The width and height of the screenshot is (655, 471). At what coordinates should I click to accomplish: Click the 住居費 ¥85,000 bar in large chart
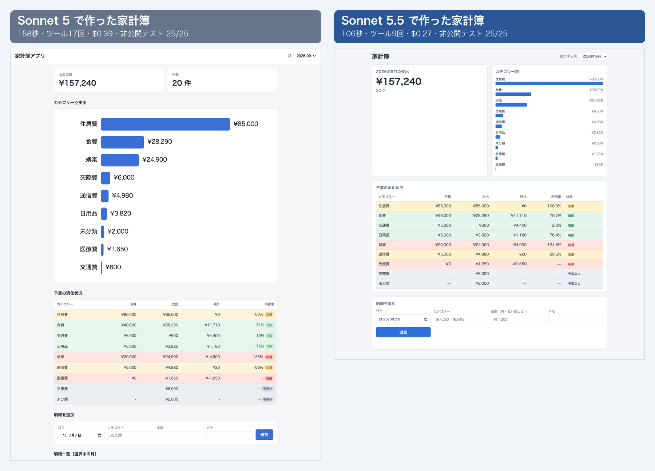pos(166,124)
